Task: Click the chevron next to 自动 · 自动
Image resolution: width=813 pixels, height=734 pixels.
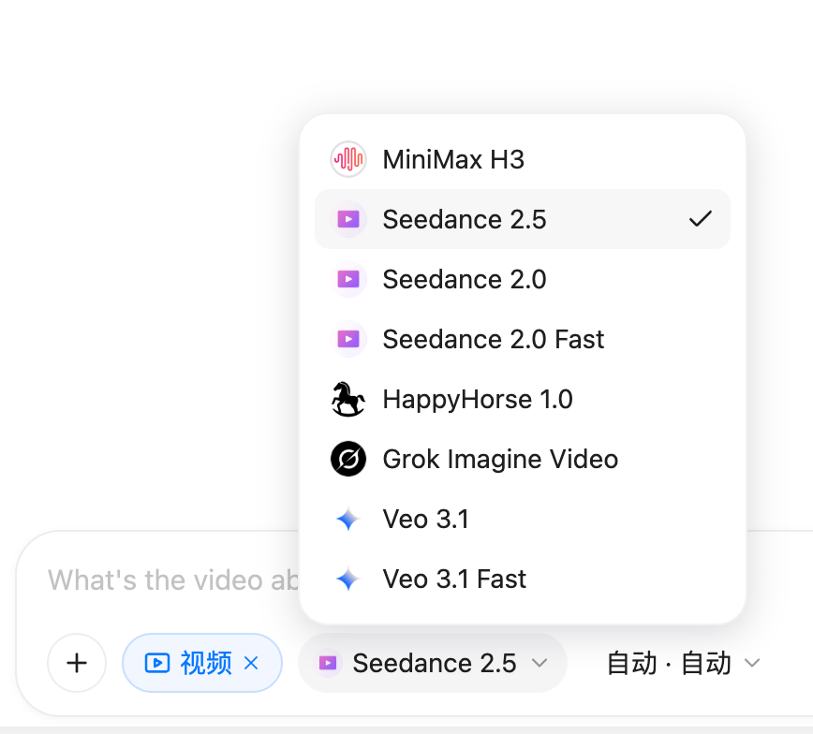Action: click(x=752, y=663)
